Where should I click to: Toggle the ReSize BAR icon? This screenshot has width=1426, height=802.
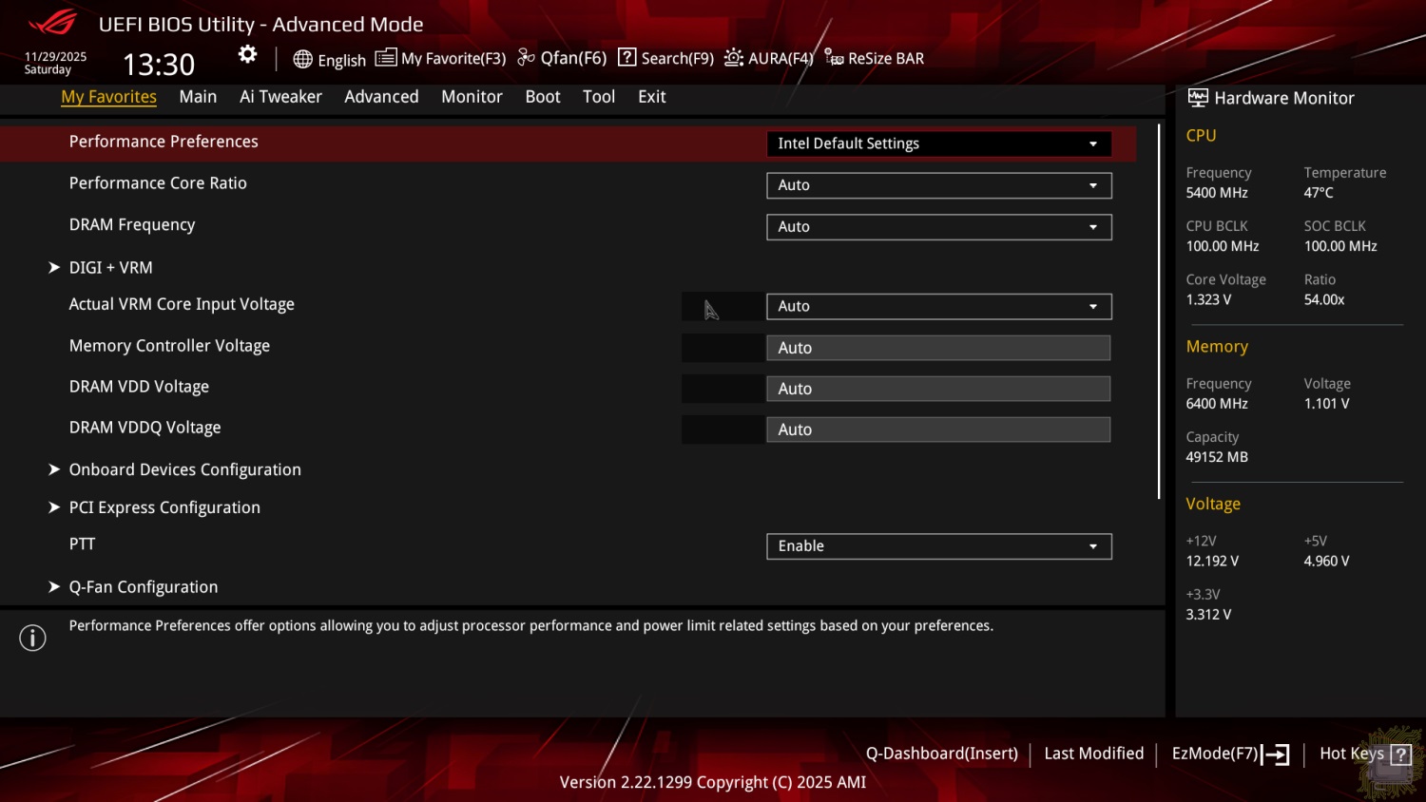[x=834, y=58]
